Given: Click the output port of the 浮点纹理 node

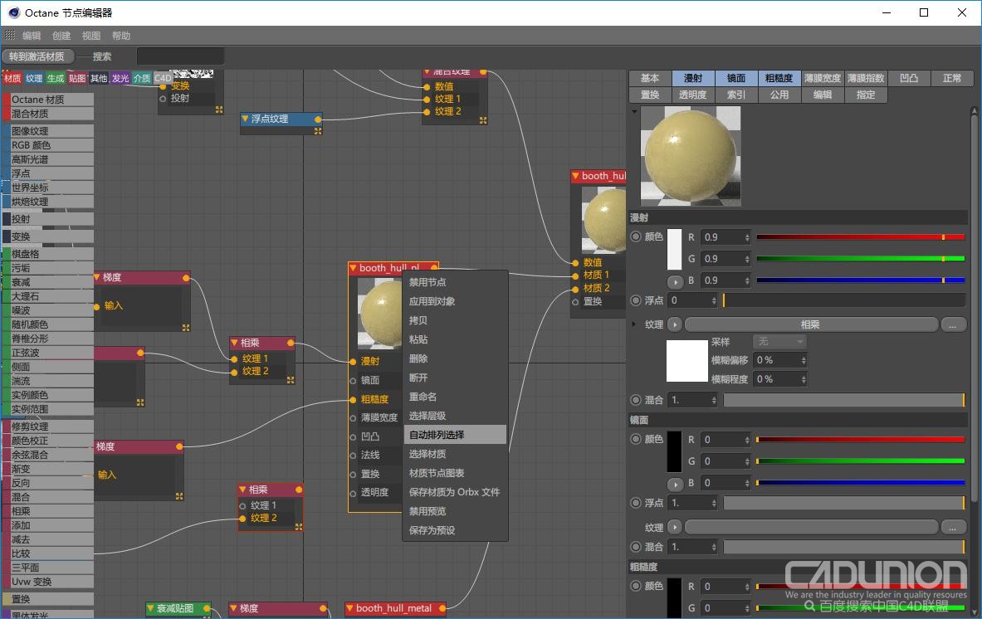Looking at the screenshot, I should click(318, 119).
